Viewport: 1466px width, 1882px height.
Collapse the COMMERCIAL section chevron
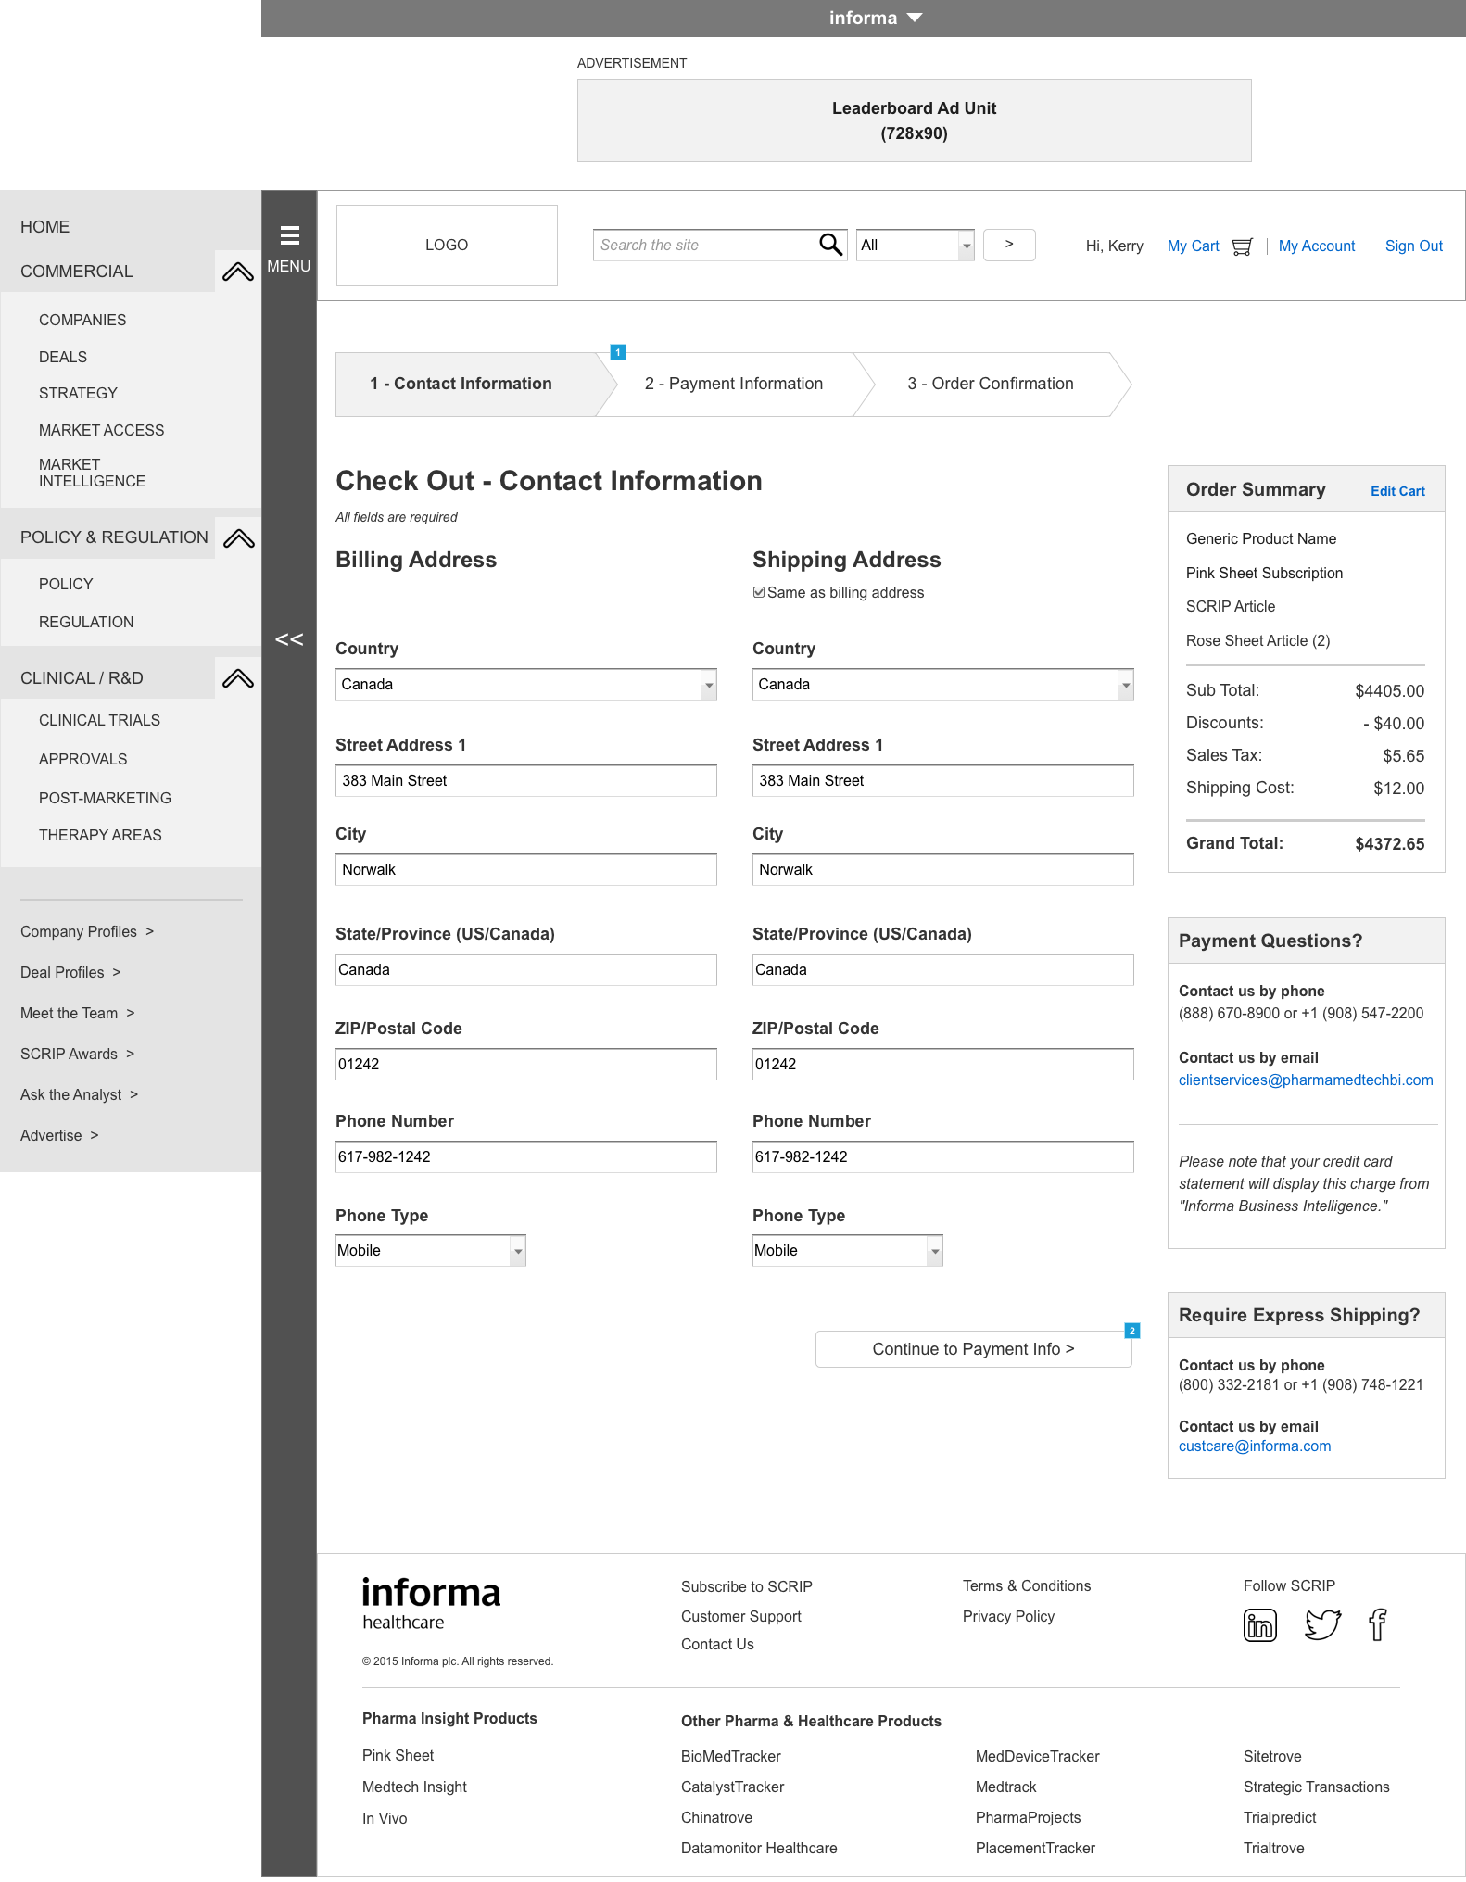pos(238,272)
